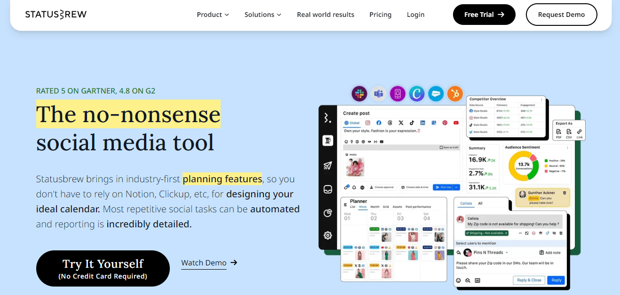Switch to the All tab above the conversation

(x=480, y=203)
